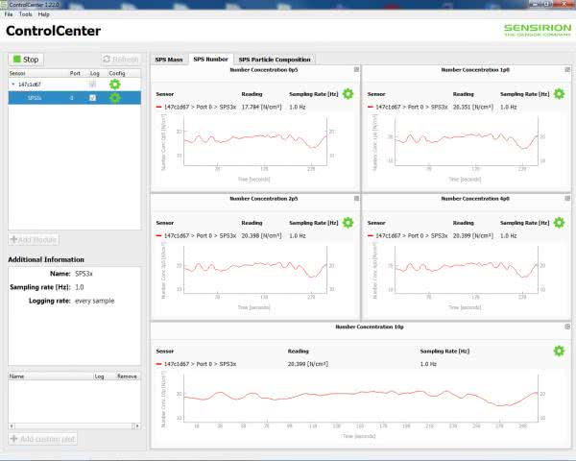The image size is (576, 461).
Task: Open settings gear of Number Concentration 10p plot
Action: (x=559, y=352)
